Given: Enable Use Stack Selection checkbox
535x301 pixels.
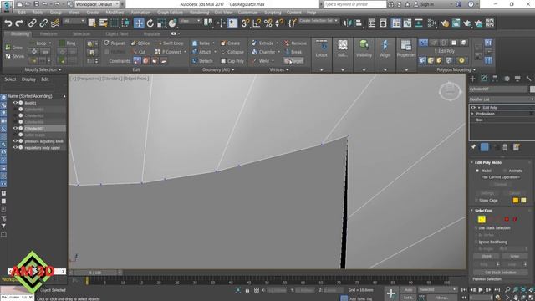Looking at the screenshot, I should [x=476, y=228].
